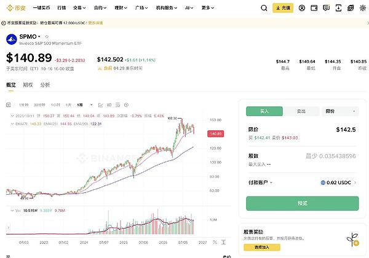Click the globe language icon

[x=351, y=8]
